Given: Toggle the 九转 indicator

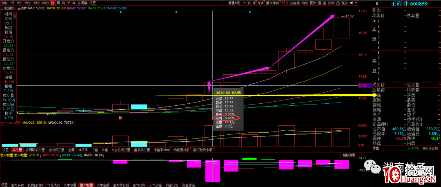Looking at the screenshot, I should [x=261, y=3].
